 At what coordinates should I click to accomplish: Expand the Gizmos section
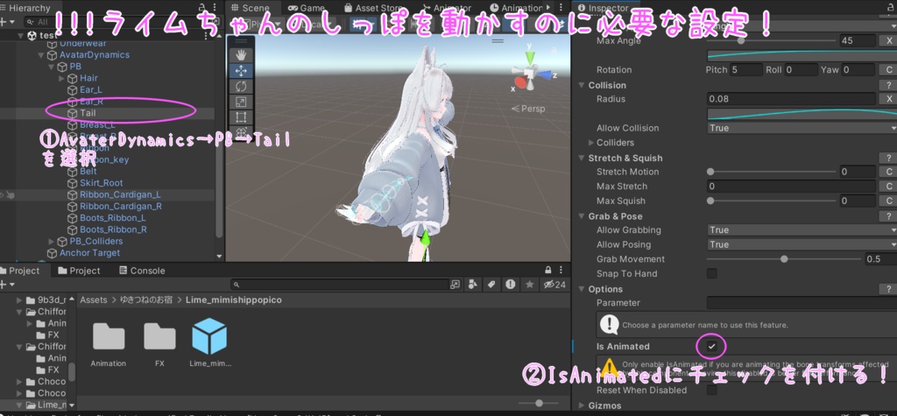pyautogui.click(x=582, y=405)
